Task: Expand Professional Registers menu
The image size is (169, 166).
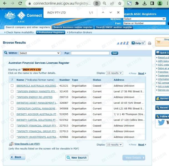Action: [x=50, y=33]
